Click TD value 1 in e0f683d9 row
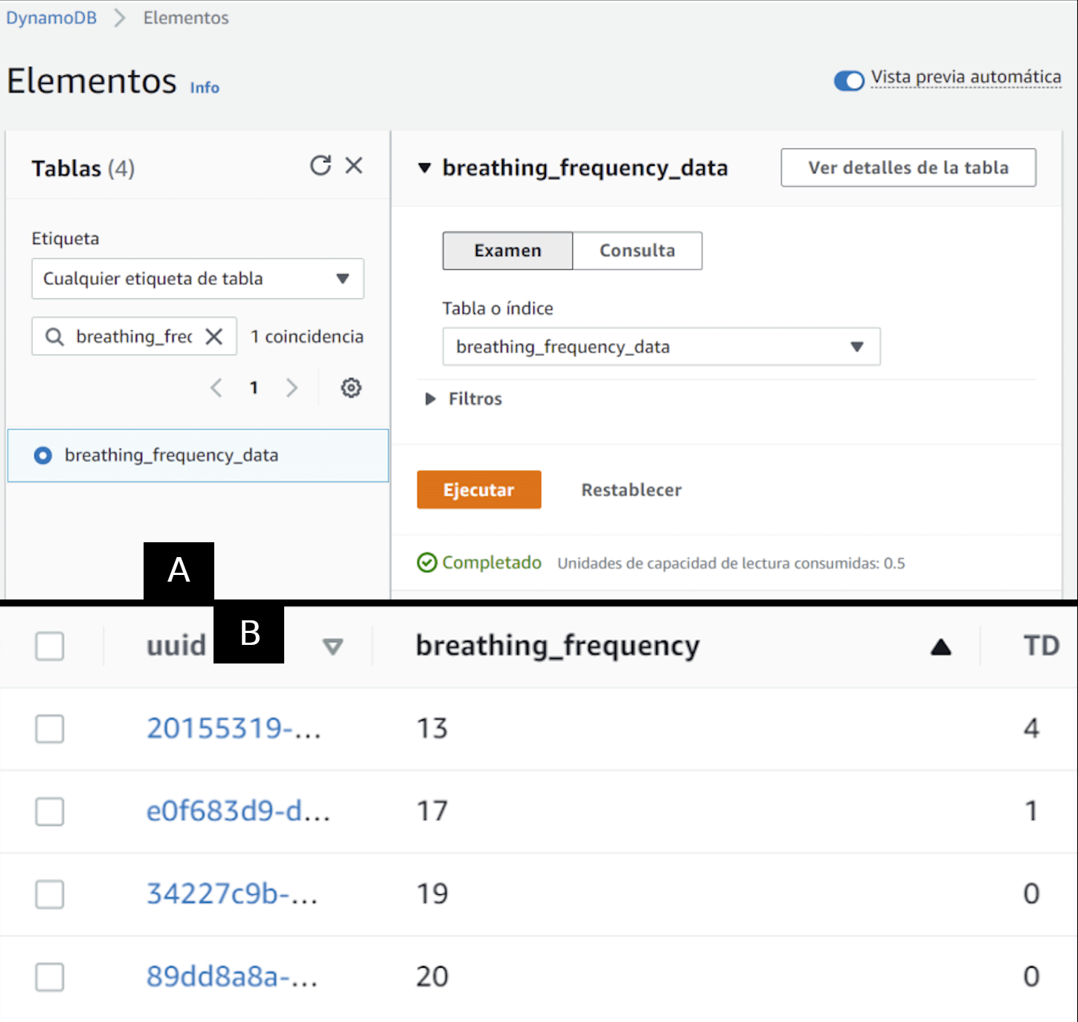Viewport: 1078px width, 1022px height. pyautogui.click(x=1031, y=811)
